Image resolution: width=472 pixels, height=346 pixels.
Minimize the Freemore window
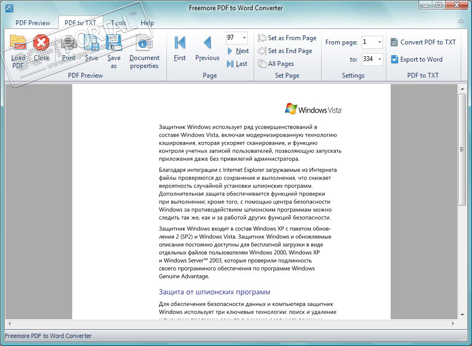pyautogui.click(x=425, y=5)
